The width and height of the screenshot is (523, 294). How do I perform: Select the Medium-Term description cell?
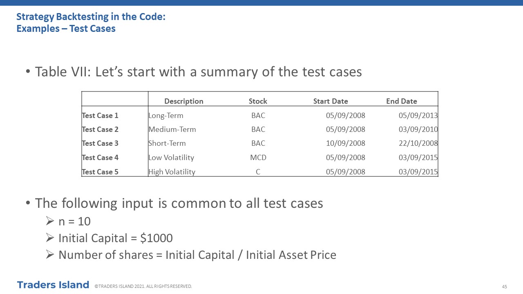tap(172, 129)
